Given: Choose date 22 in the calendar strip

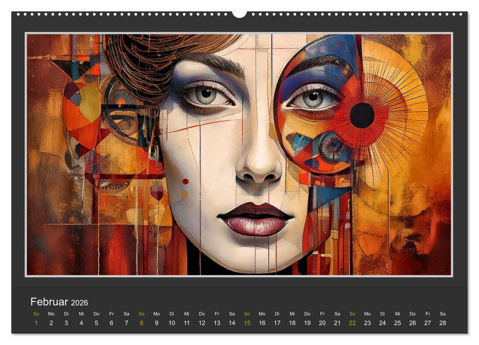Looking at the screenshot, I should [x=352, y=323].
